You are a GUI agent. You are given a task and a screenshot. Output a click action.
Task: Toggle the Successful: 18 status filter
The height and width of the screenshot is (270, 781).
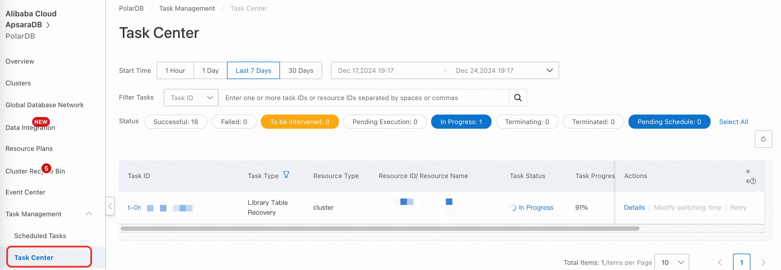(x=175, y=122)
